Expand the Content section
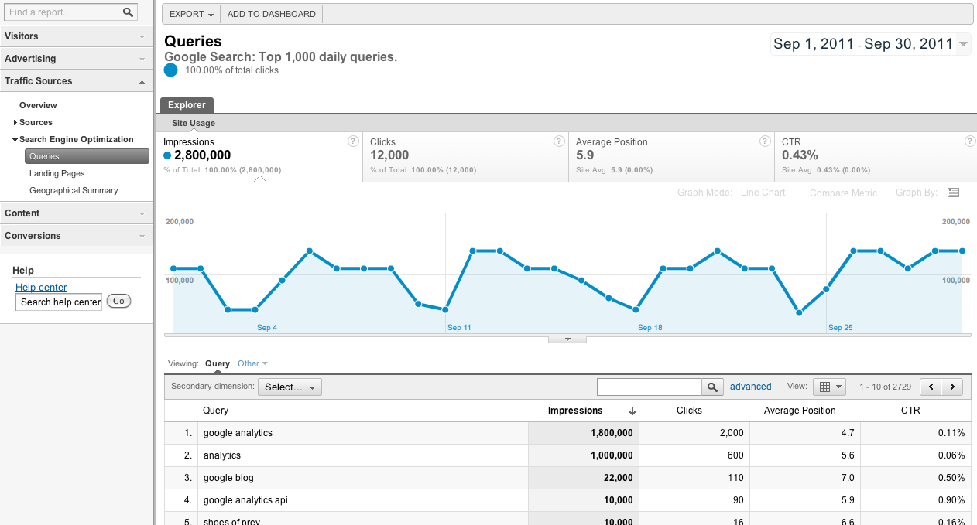Viewport: 977px width, 525px height. 77,213
